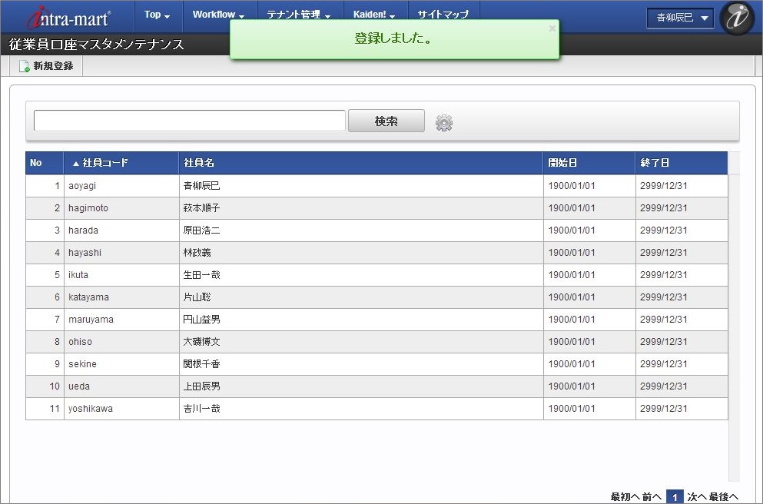Open the テナント管理 menu
The width and height of the screenshot is (763, 504).
(x=299, y=15)
